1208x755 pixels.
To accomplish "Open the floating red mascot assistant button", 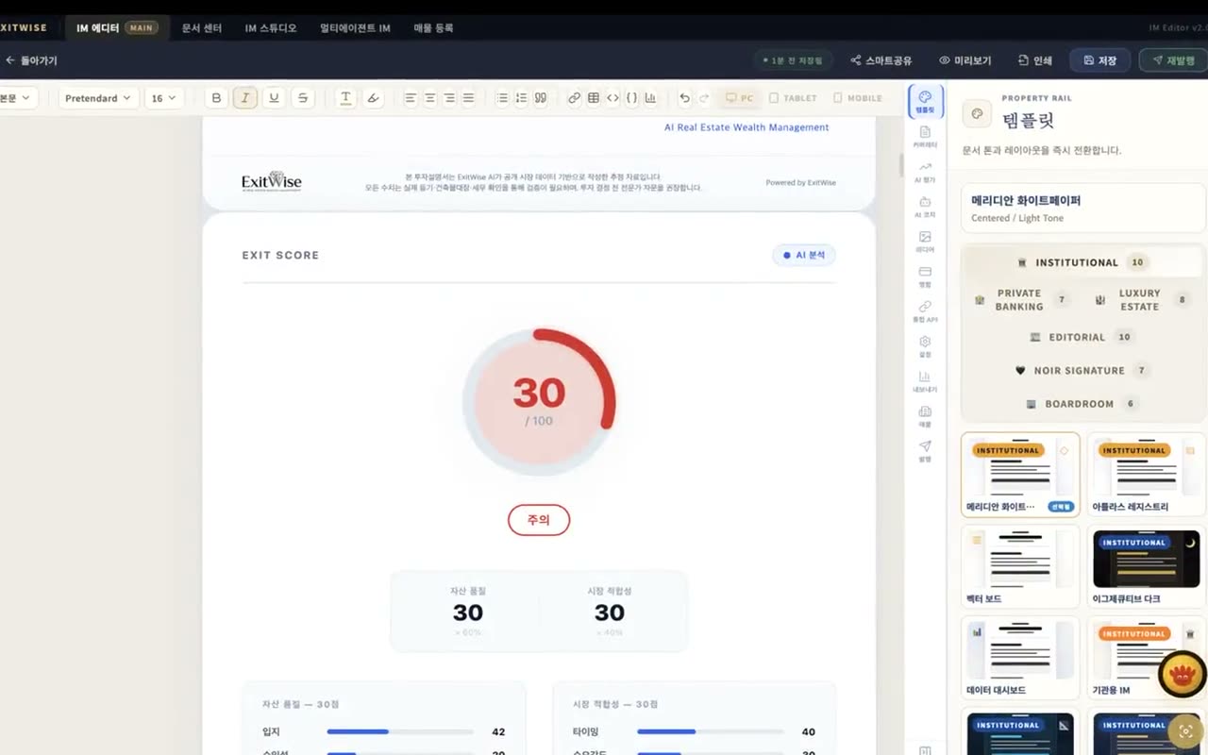I will (x=1183, y=675).
